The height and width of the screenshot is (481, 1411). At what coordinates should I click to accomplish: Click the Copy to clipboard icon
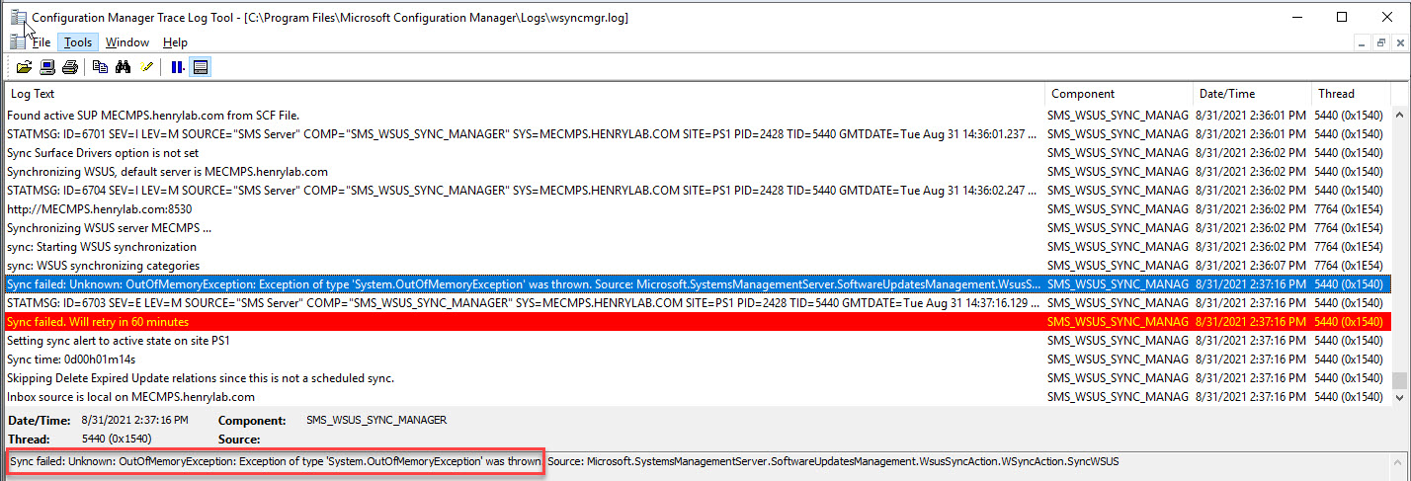click(100, 67)
